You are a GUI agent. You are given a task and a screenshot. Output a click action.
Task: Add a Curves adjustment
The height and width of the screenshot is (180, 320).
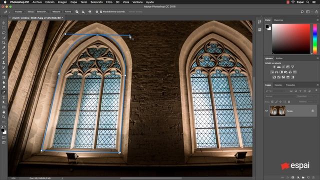tap(283, 67)
